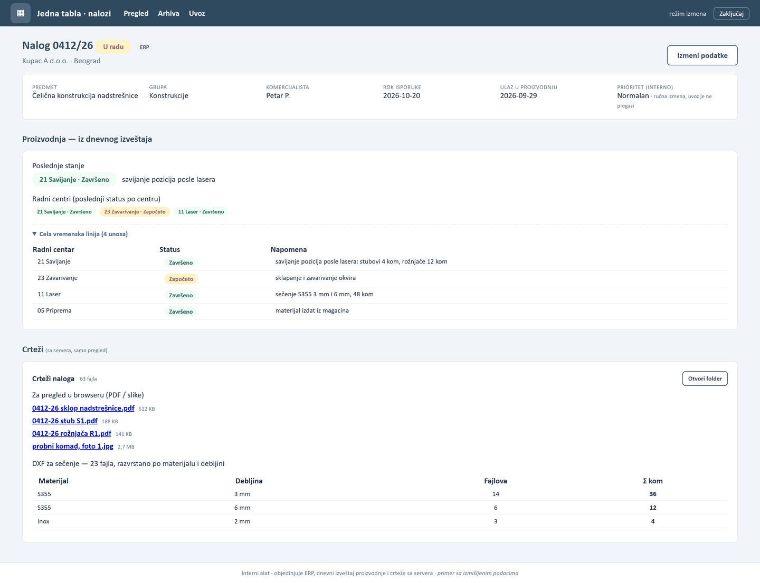The width and height of the screenshot is (760, 583).
Task: Click the note 'sklapanje i zavarivanje okvira'
Action: (x=316, y=278)
